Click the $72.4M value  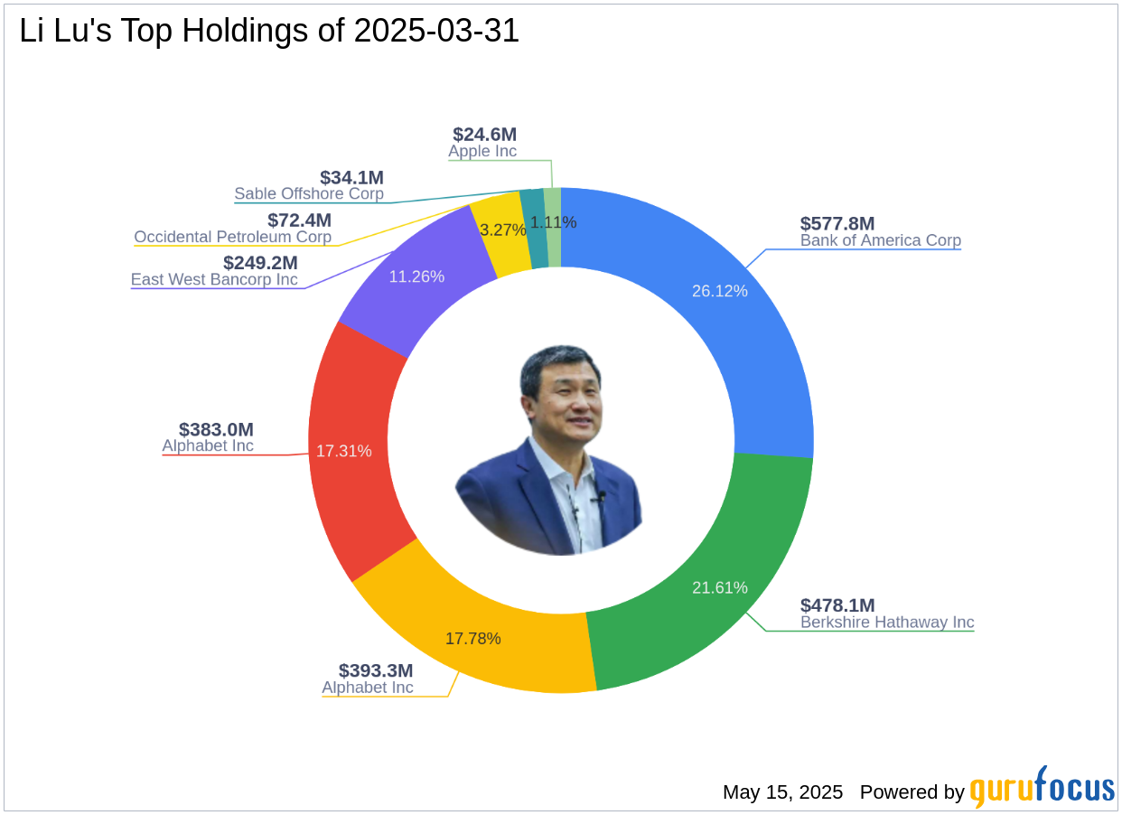pyautogui.click(x=299, y=220)
